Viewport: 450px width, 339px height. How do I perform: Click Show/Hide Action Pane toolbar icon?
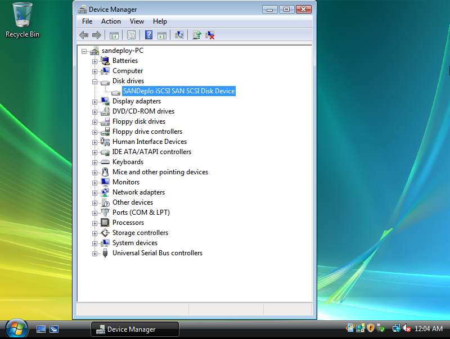pyautogui.click(x=162, y=35)
